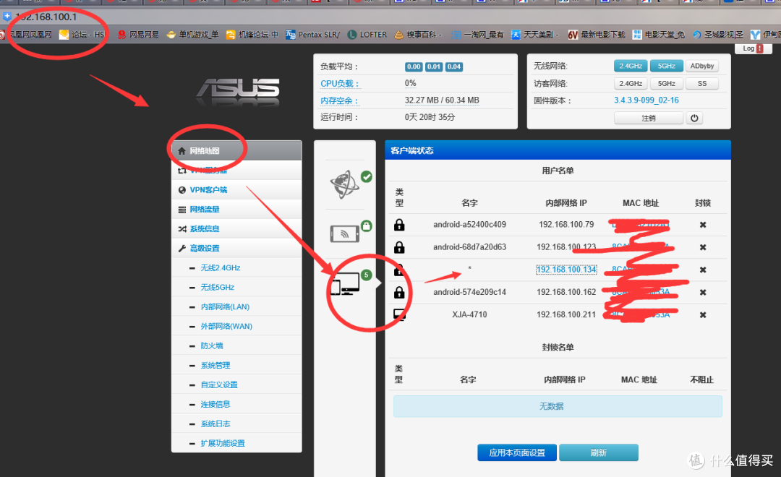This screenshot has width=781, height=477.
Task: Open 无线5GHz settings
Action: point(217,287)
